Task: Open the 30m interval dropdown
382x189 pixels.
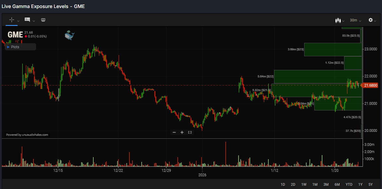Action: coord(355,20)
